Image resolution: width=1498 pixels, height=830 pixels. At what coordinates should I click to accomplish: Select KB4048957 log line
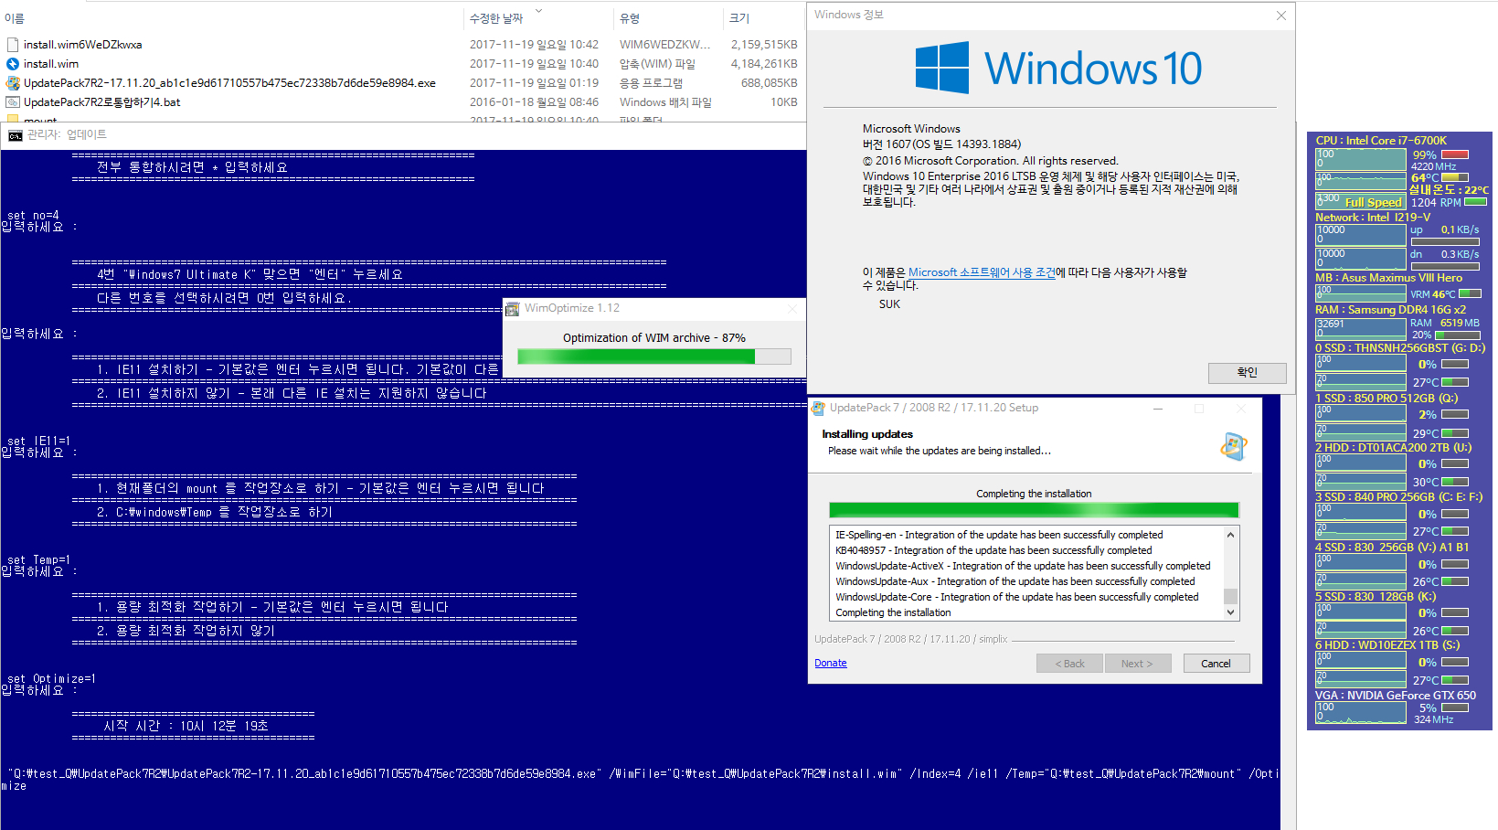coord(993,551)
